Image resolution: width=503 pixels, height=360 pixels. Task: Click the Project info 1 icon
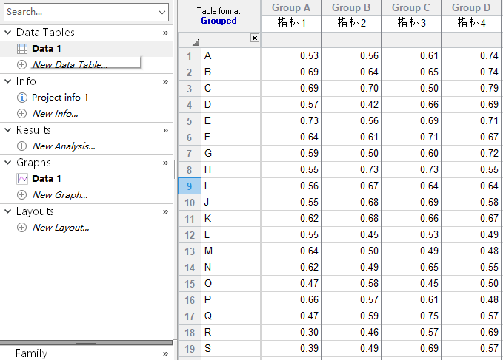point(22,98)
